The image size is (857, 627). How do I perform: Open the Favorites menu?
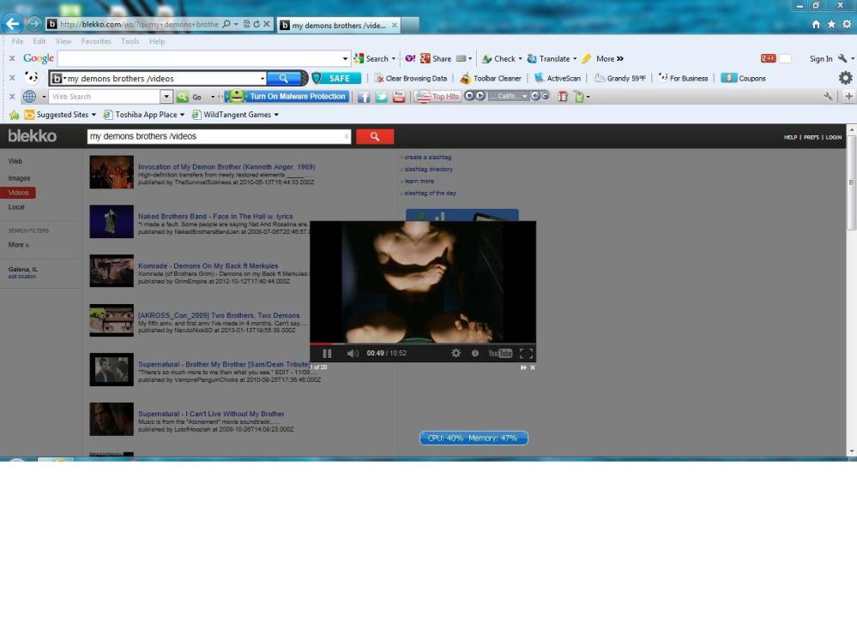tap(95, 41)
